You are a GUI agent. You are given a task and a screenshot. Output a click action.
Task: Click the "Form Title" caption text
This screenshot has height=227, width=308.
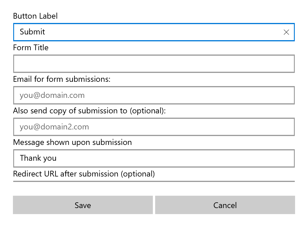[31, 47]
